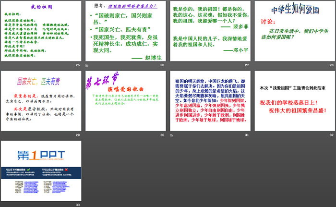Select slide 25 thumbnail titled 我的祖国
The width and height of the screenshot is (336, 207).
[41, 31]
